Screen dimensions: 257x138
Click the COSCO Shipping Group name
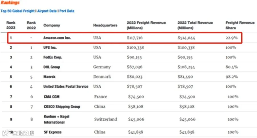pyautogui.click(x=62, y=107)
